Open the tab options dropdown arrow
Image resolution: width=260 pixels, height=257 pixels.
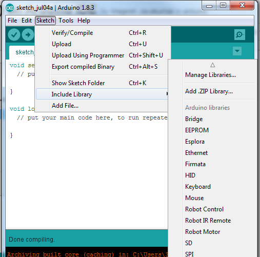point(237,51)
